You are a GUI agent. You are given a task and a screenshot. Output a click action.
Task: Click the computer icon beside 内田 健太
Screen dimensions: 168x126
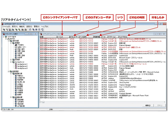pos(16,49)
